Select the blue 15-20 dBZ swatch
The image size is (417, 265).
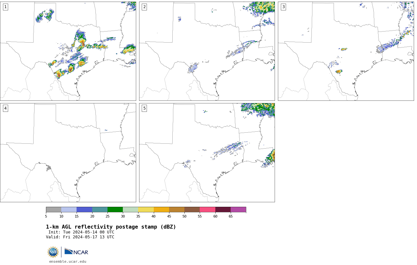coord(84,210)
